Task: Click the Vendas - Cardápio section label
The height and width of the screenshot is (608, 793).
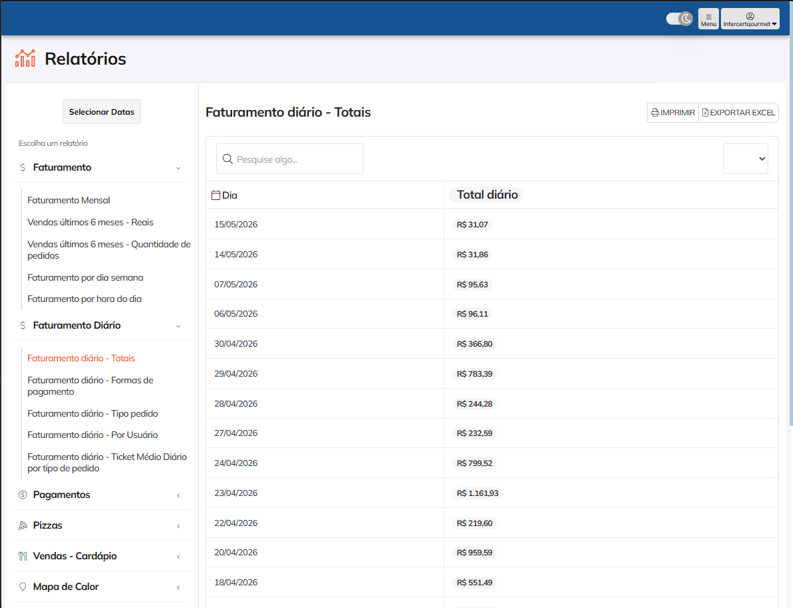Action: tap(75, 556)
